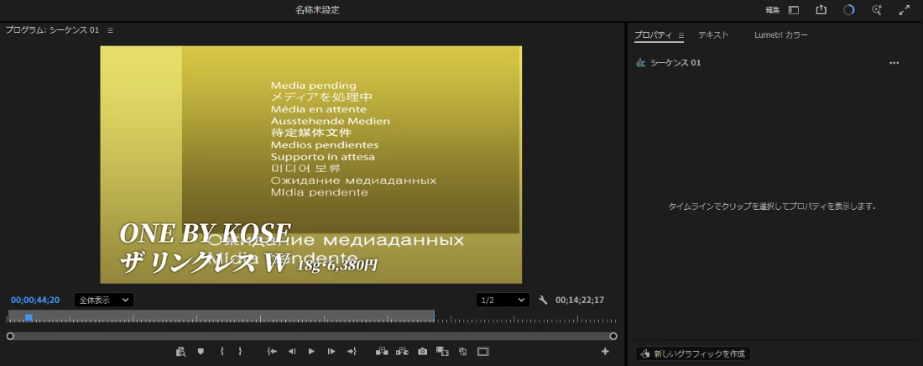Open the comparison view icon
This screenshot has height=366, width=923.
click(442, 352)
